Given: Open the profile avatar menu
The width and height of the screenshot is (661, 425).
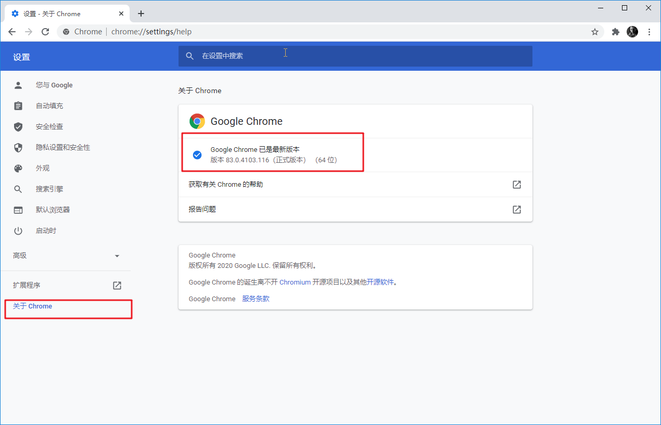Looking at the screenshot, I should (x=632, y=32).
